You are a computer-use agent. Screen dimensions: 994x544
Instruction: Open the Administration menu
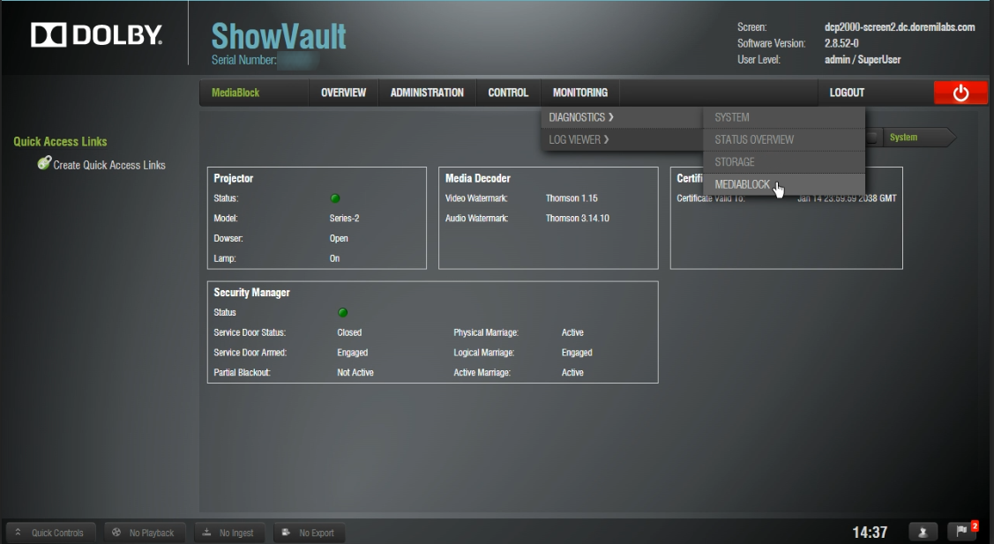tap(427, 93)
